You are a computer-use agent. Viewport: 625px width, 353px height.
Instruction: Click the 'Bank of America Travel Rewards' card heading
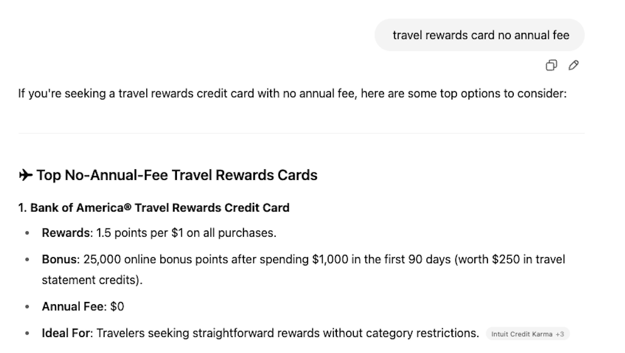pyautogui.click(x=154, y=208)
